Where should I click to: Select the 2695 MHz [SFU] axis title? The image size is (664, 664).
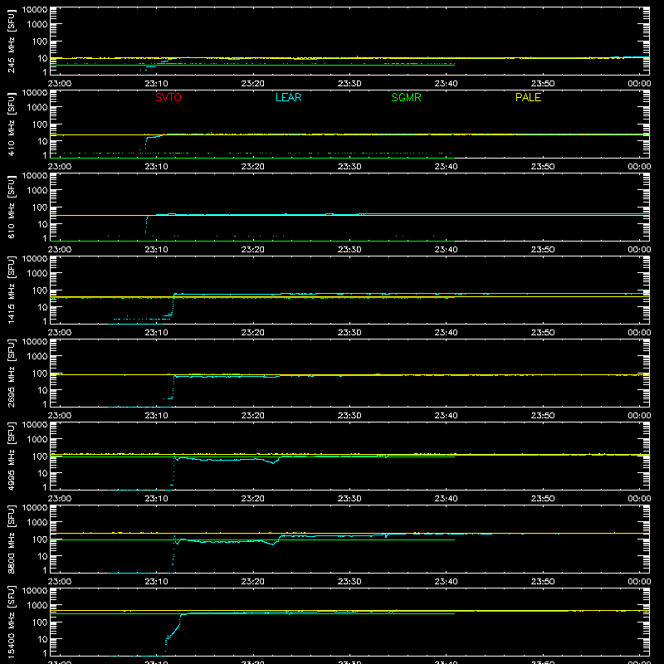click(12, 373)
